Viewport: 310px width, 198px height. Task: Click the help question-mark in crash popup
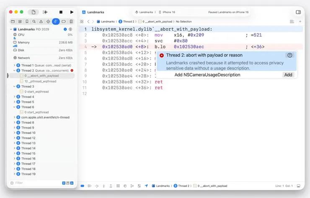tap(290, 55)
